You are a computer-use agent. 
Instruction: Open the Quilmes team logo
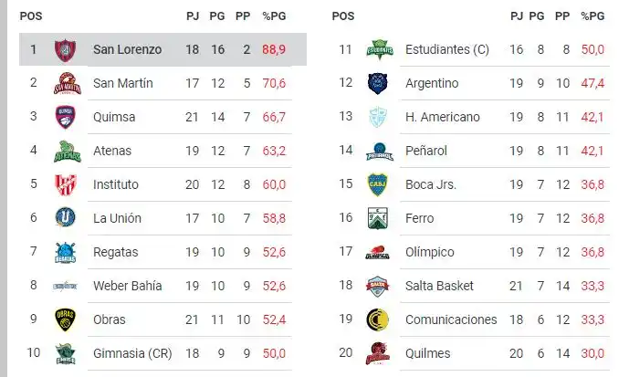click(378, 353)
